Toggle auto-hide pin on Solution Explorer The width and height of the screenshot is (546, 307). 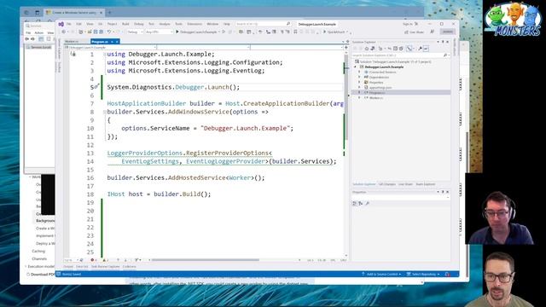(443, 42)
